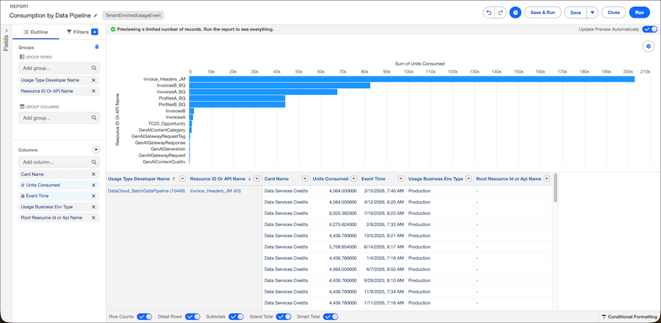Click the Save button

coord(575,12)
